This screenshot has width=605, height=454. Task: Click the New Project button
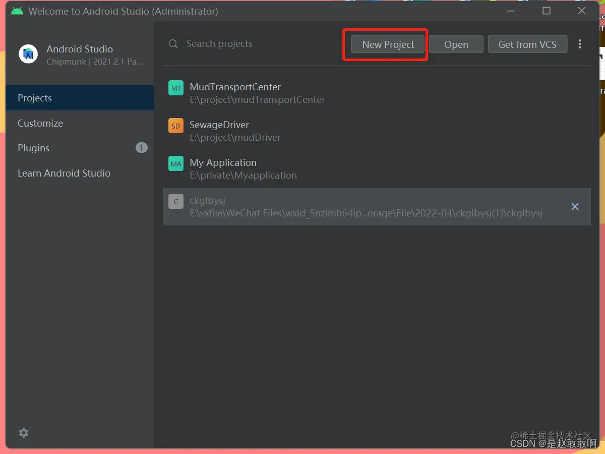click(388, 44)
